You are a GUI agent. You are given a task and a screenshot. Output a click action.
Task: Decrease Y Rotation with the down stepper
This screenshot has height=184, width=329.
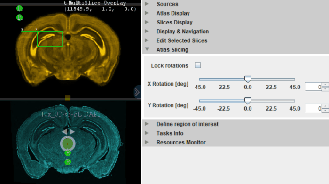point(325,110)
